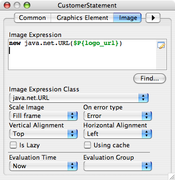Image resolution: width=175 pixels, height=180 pixels.
Task: Open the Vertical Alignment Top dropdown
Action: [x=44, y=134]
